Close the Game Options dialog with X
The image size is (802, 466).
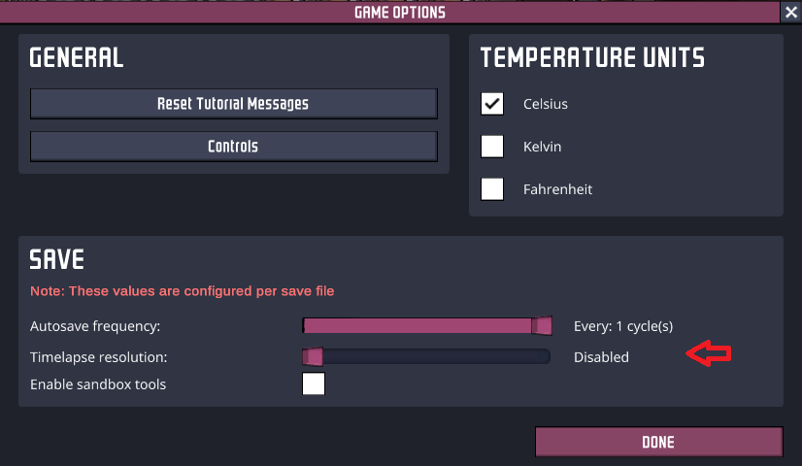point(790,13)
